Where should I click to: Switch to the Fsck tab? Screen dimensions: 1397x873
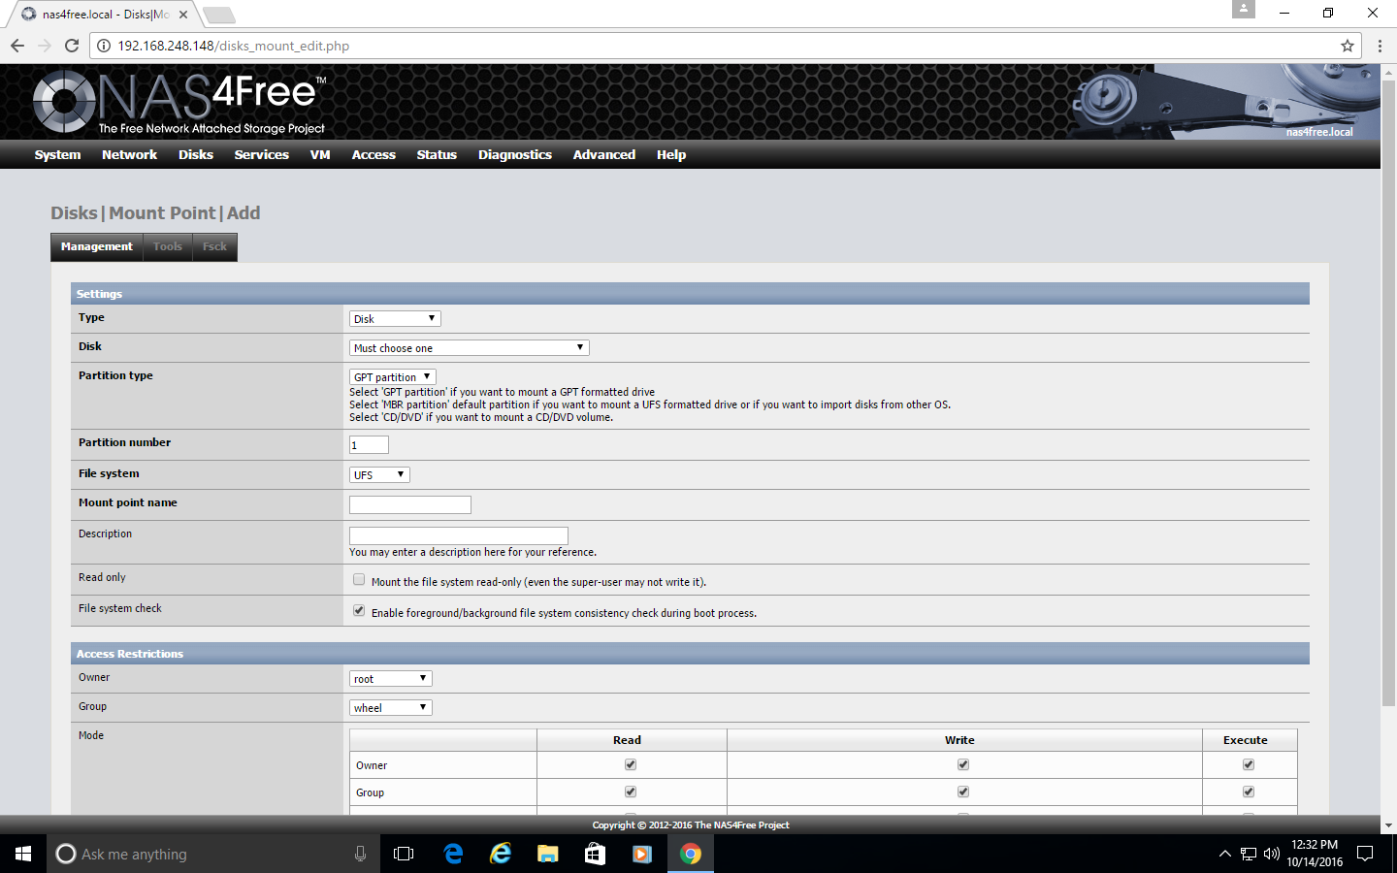(x=214, y=247)
